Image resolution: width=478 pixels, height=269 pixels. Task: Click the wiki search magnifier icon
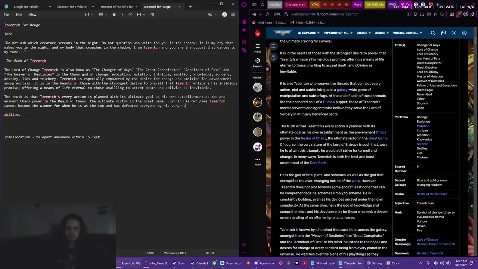(433, 33)
